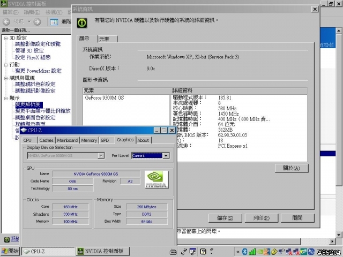This screenshot has height=257, width=343.
Task: Click the 詳細資料 column header
Action: (x=240, y=90)
